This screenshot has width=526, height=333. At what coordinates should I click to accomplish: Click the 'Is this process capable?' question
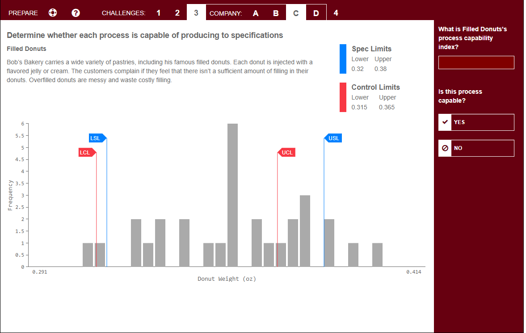click(x=460, y=96)
